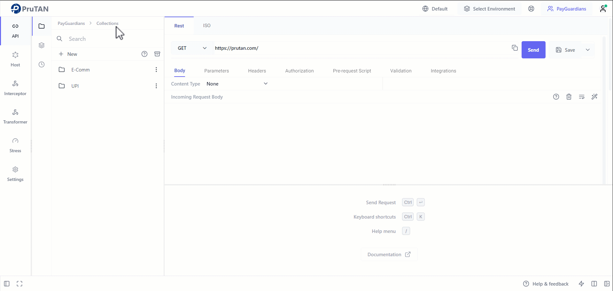Click the PayGuardians breadcrumb
The image size is (613, 291).
(71, 23)
